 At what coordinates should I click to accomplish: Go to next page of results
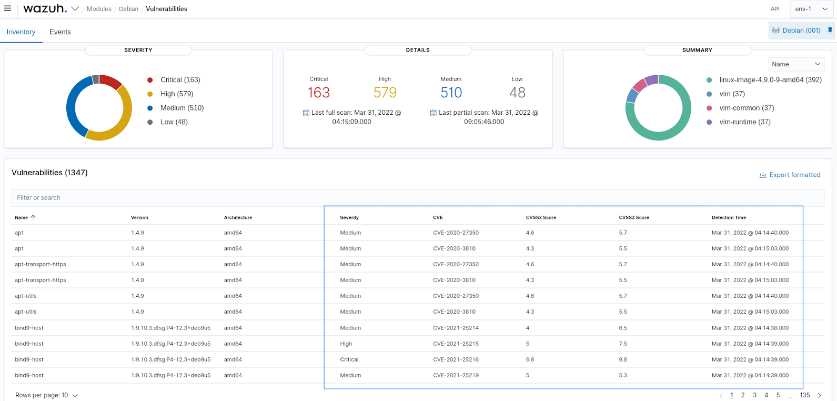[x=819, y=395]
